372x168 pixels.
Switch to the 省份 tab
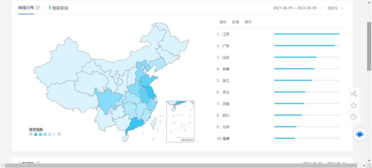223,22
